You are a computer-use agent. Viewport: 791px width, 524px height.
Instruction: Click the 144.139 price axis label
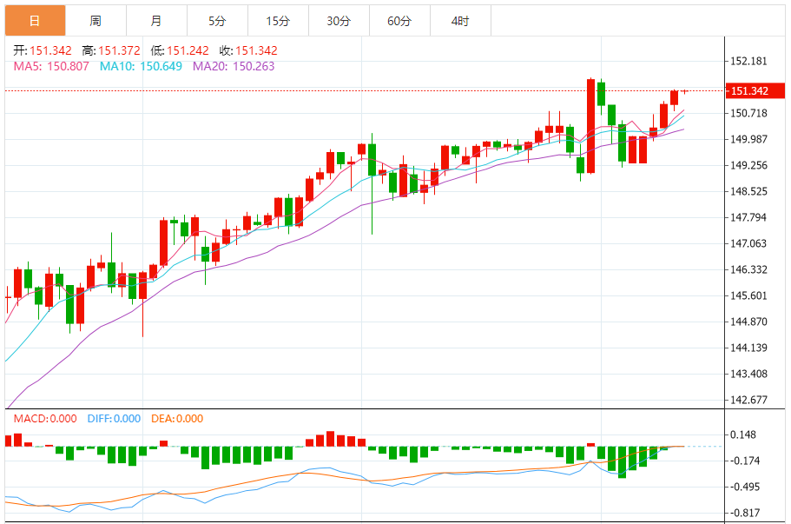[748, 348]
